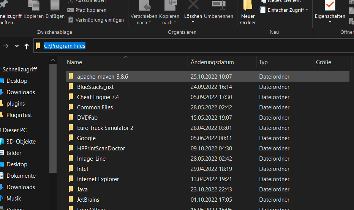This screenshot has height=210, width=354.
Task: Select Euro Truck Simulator 2 folder
Action: click(105, 128)
